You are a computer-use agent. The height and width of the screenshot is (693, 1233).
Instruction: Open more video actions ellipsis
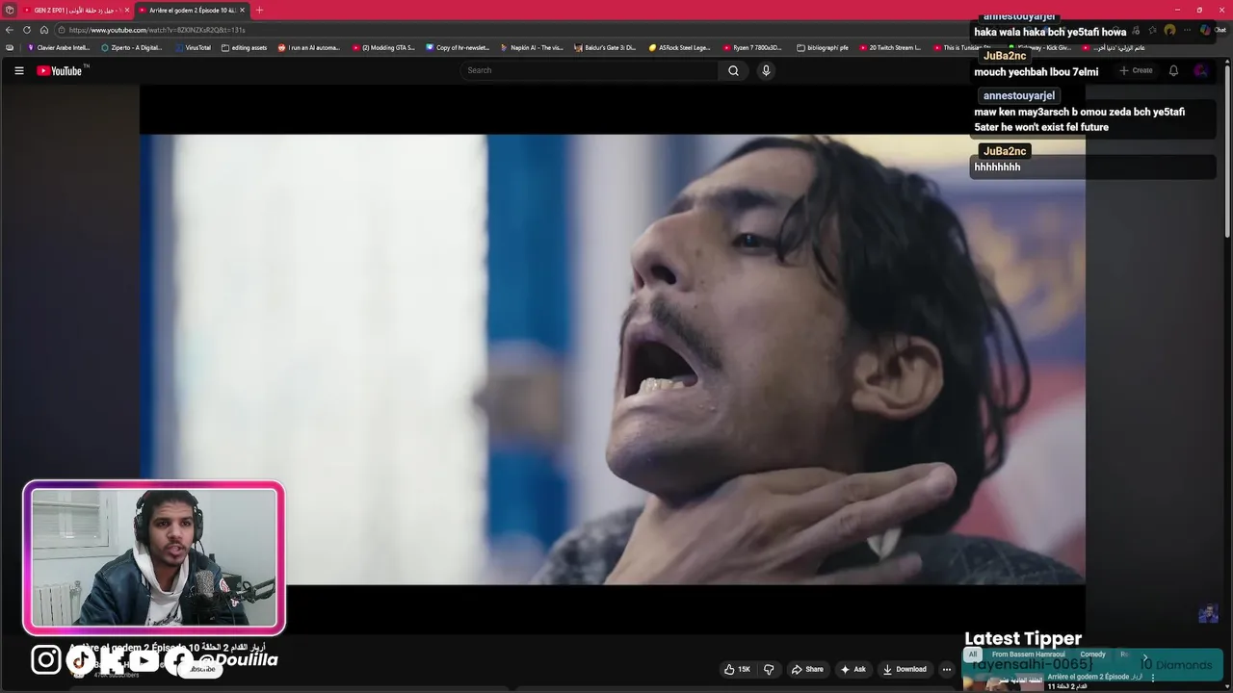tap(946, 669)
